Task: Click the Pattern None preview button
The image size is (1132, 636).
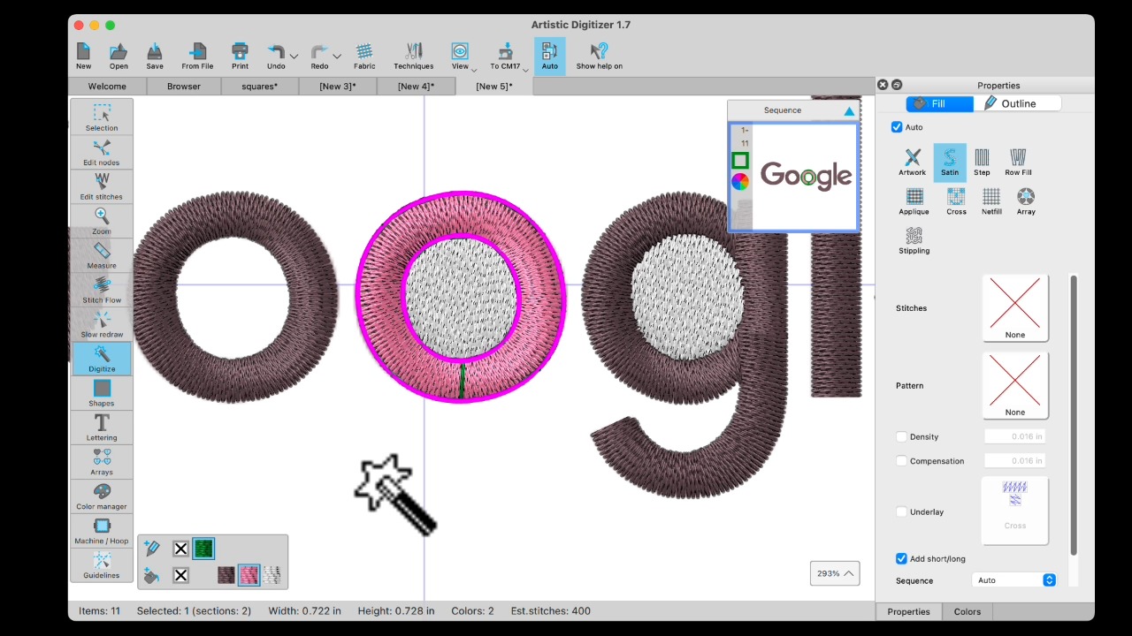Action: click(1015, 385)
